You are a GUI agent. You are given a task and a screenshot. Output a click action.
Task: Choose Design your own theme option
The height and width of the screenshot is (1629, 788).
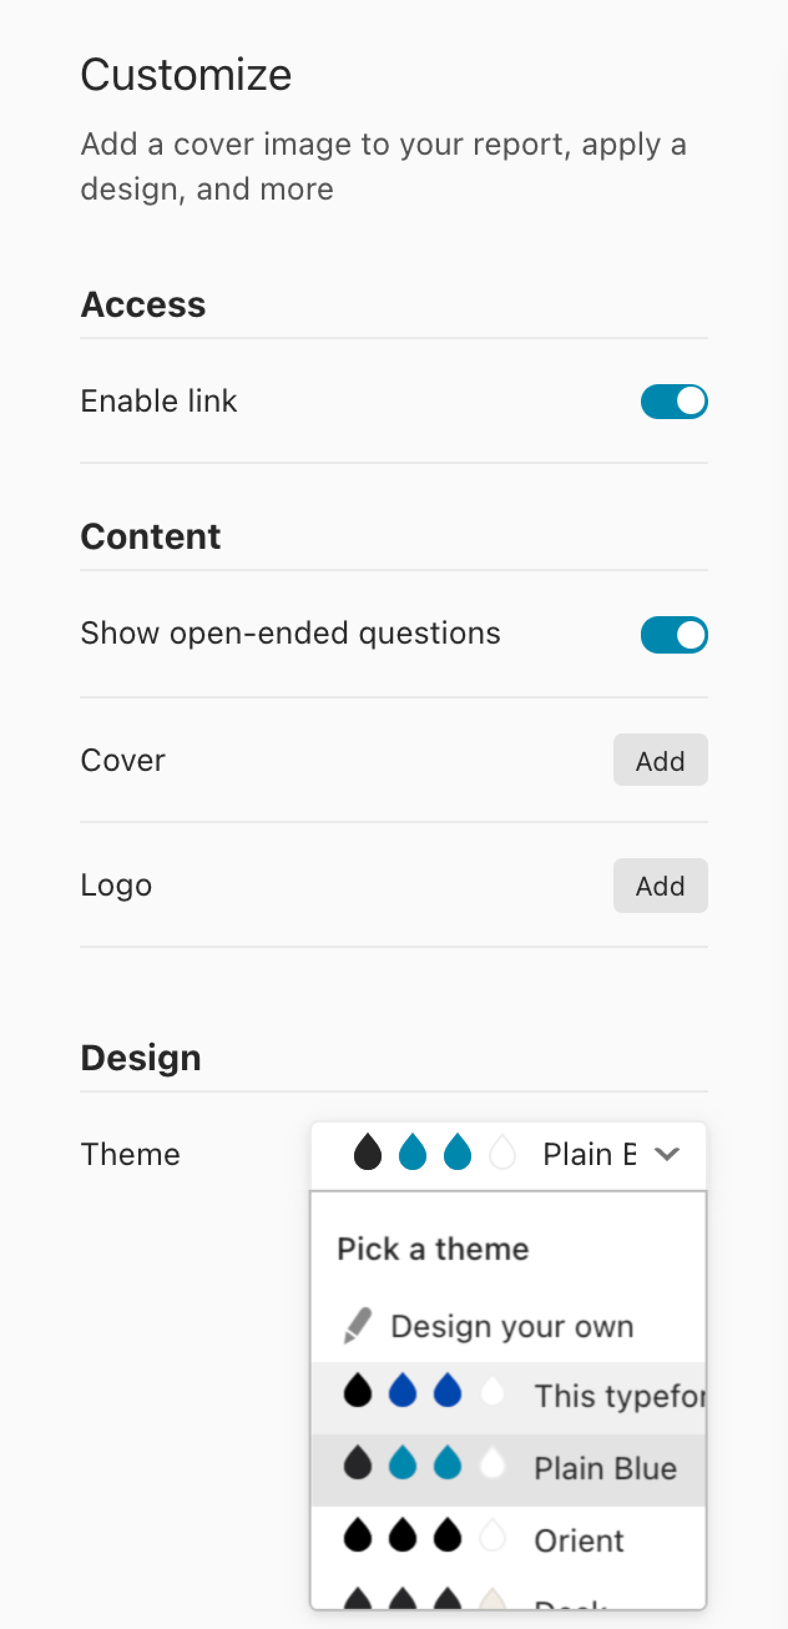[512, 1326]
